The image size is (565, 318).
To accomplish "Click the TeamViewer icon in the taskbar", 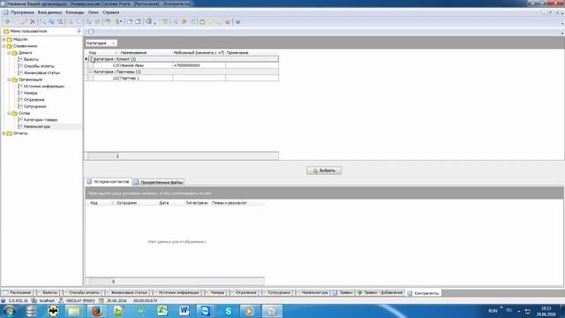I will tap(206, 311).
